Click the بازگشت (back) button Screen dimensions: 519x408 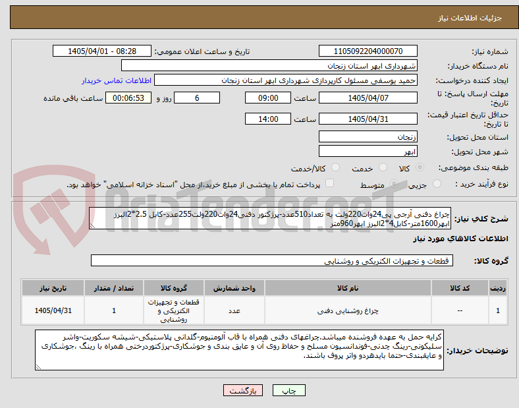pos(242,390)
